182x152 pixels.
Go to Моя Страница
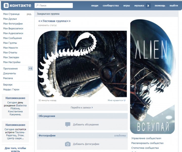[x=11, y=14]
